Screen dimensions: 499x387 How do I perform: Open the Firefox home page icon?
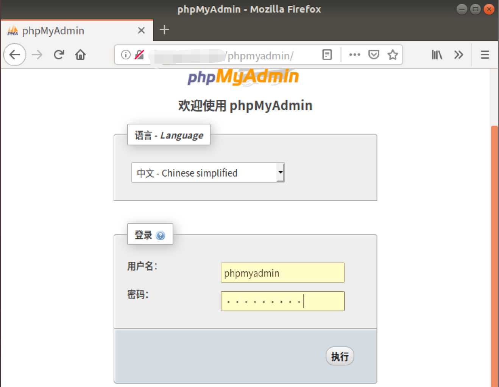[80, 55]
